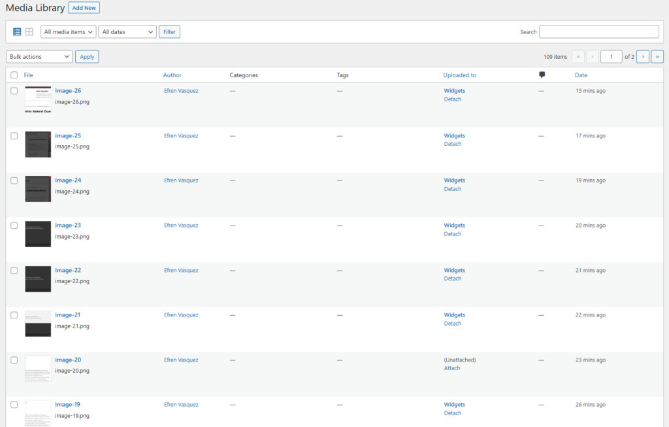Open the All dates filter dropdown
This screenshot has width=669, height=427.
tap(127, 31)
